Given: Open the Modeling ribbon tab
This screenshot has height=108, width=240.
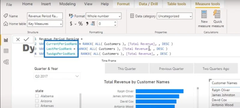Looking at the screenshot, I should tap(67, 4).
